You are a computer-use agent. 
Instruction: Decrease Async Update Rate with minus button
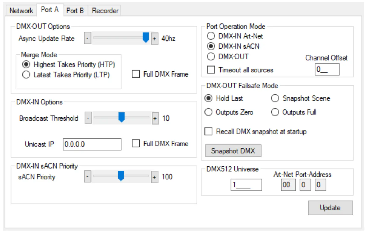pos(87,38)
